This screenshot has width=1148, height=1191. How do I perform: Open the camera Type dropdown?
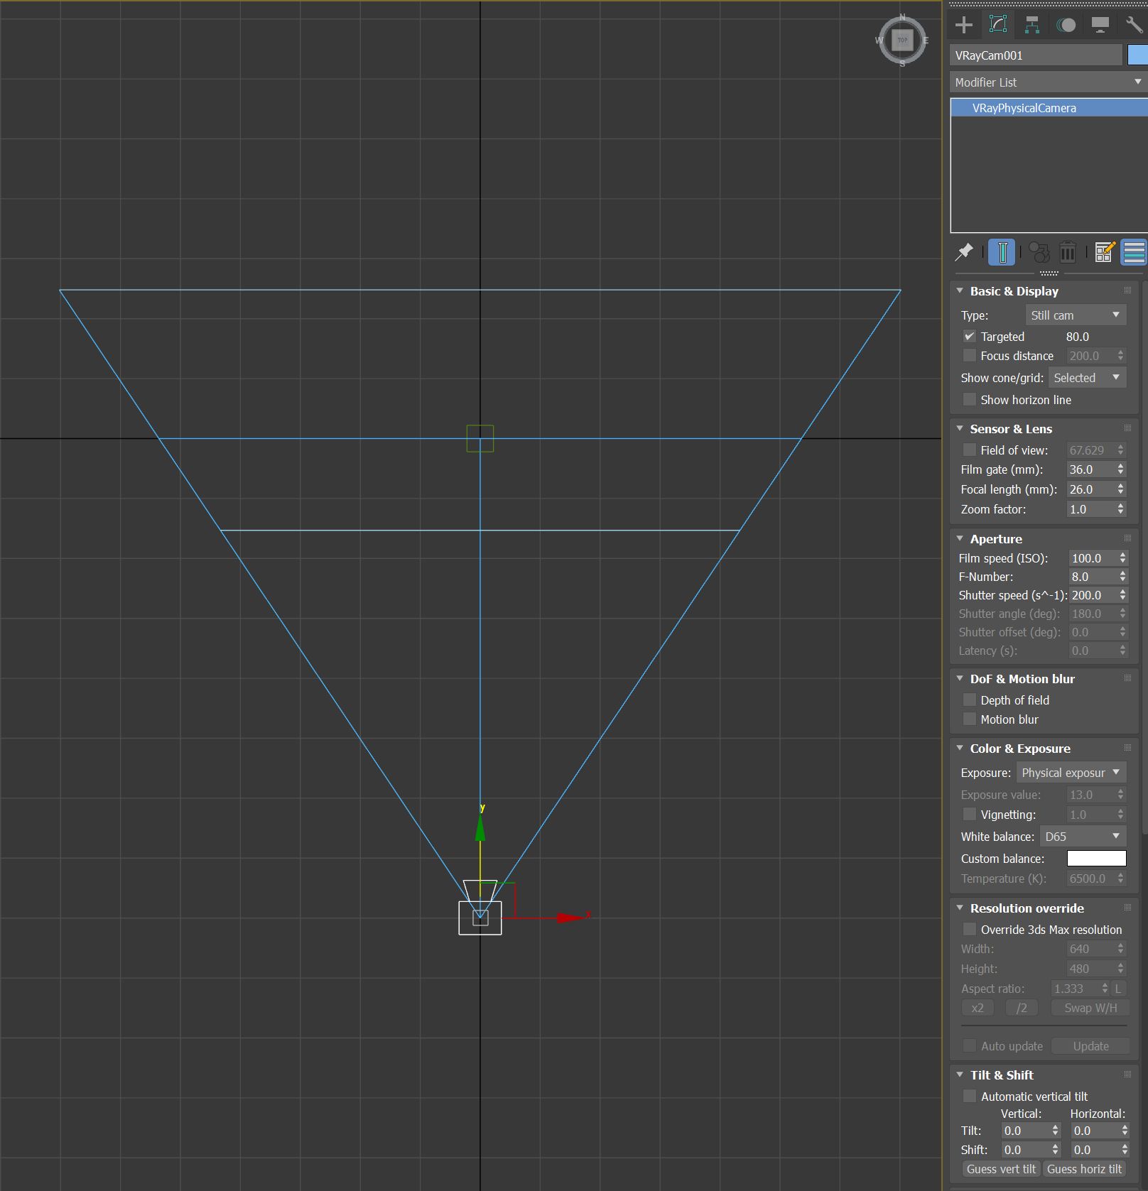(x=1076, y=315)
